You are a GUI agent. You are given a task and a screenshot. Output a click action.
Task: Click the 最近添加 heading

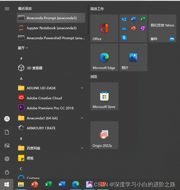tap(25, 8)
